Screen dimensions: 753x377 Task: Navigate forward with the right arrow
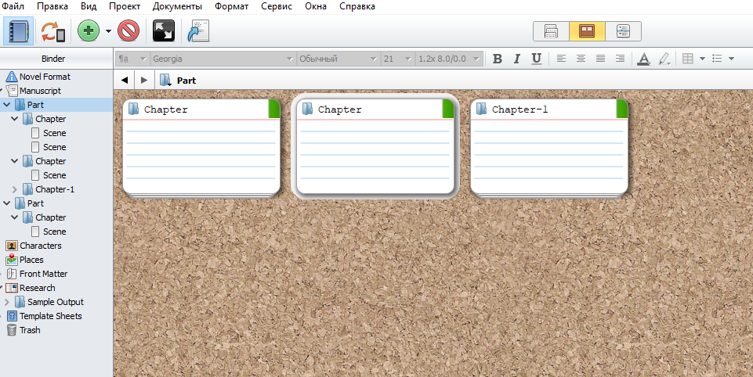pos(143,80)
